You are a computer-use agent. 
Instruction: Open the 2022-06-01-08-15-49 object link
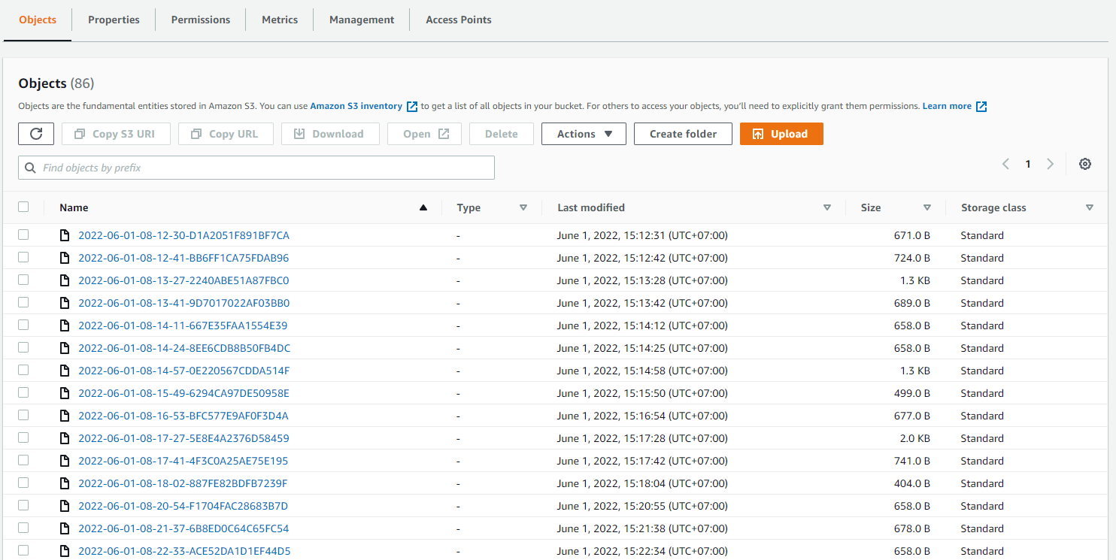[x=183, y=392]
